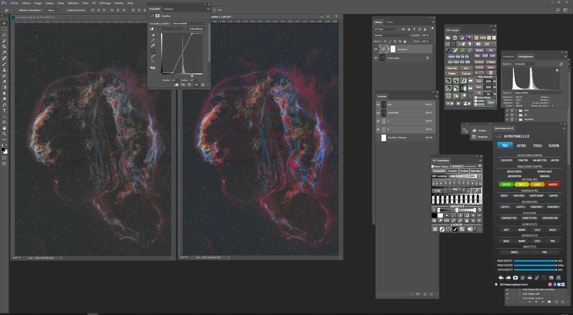
Task: Select the Magic Wand tool
Action: [4, 40]
